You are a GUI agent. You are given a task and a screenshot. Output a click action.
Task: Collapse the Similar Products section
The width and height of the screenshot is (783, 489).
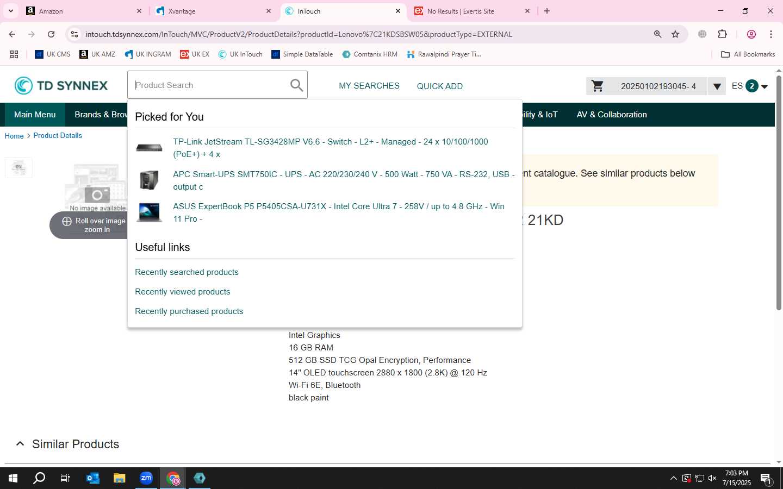(20, 444)
